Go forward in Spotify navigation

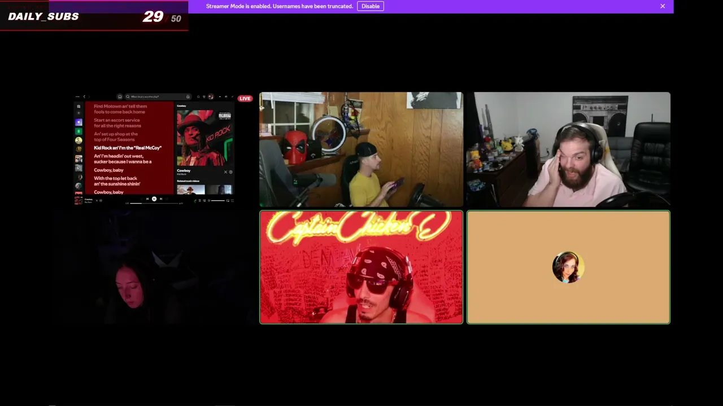coord(89,97)
